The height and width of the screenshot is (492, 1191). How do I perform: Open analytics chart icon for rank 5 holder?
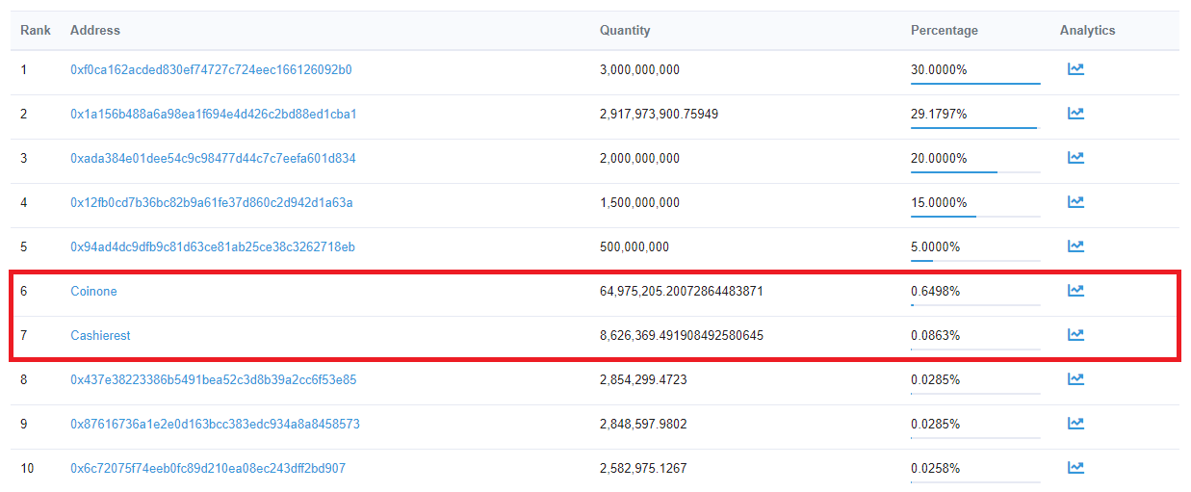click(x=1075, y=246)
